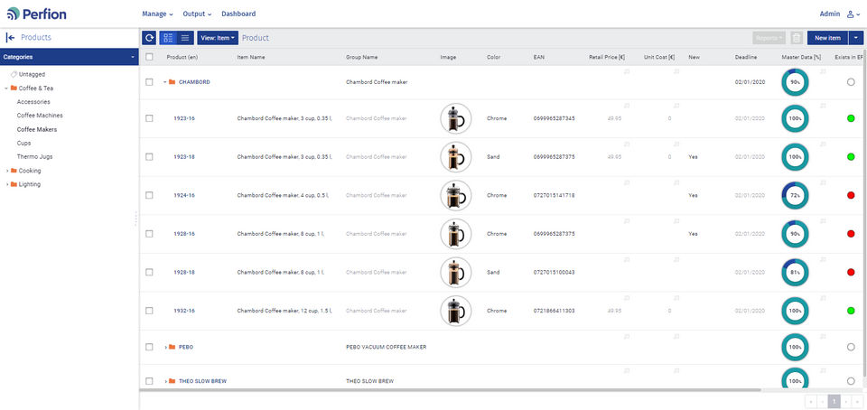Click empty status circle for PEBO

click(x=851, y=347)
